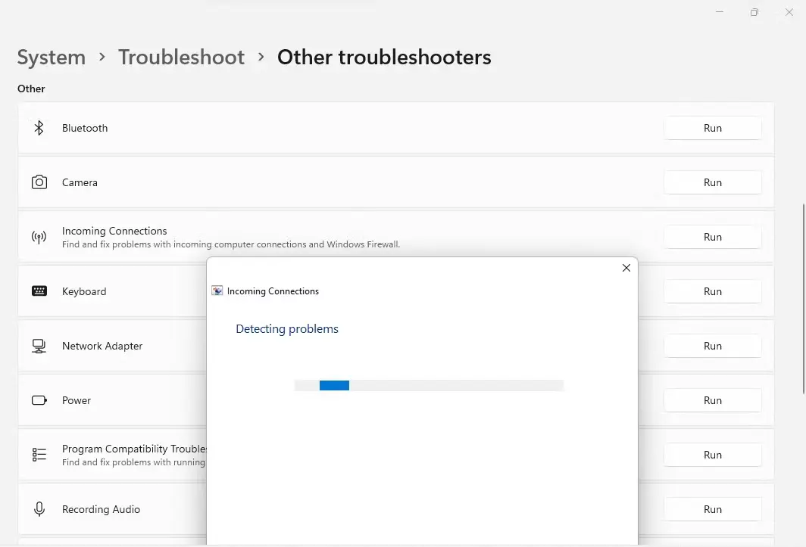This screenshot has height=547, width=806.
Task: Click the Incoming Connections antenna icon
Action: 39,237
